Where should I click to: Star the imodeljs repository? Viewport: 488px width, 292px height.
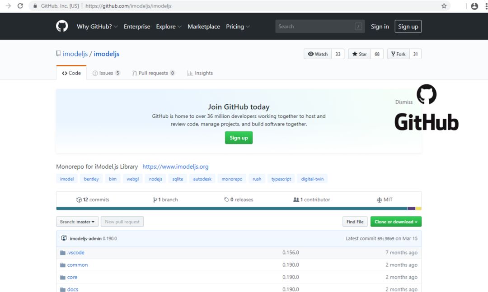[360, 54]
